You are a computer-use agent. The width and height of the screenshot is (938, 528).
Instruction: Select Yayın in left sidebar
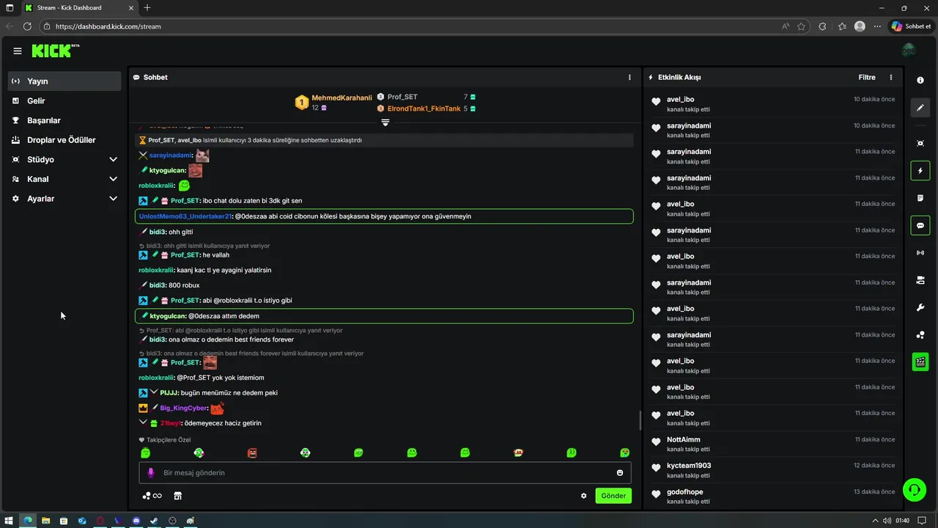[64, 81]
